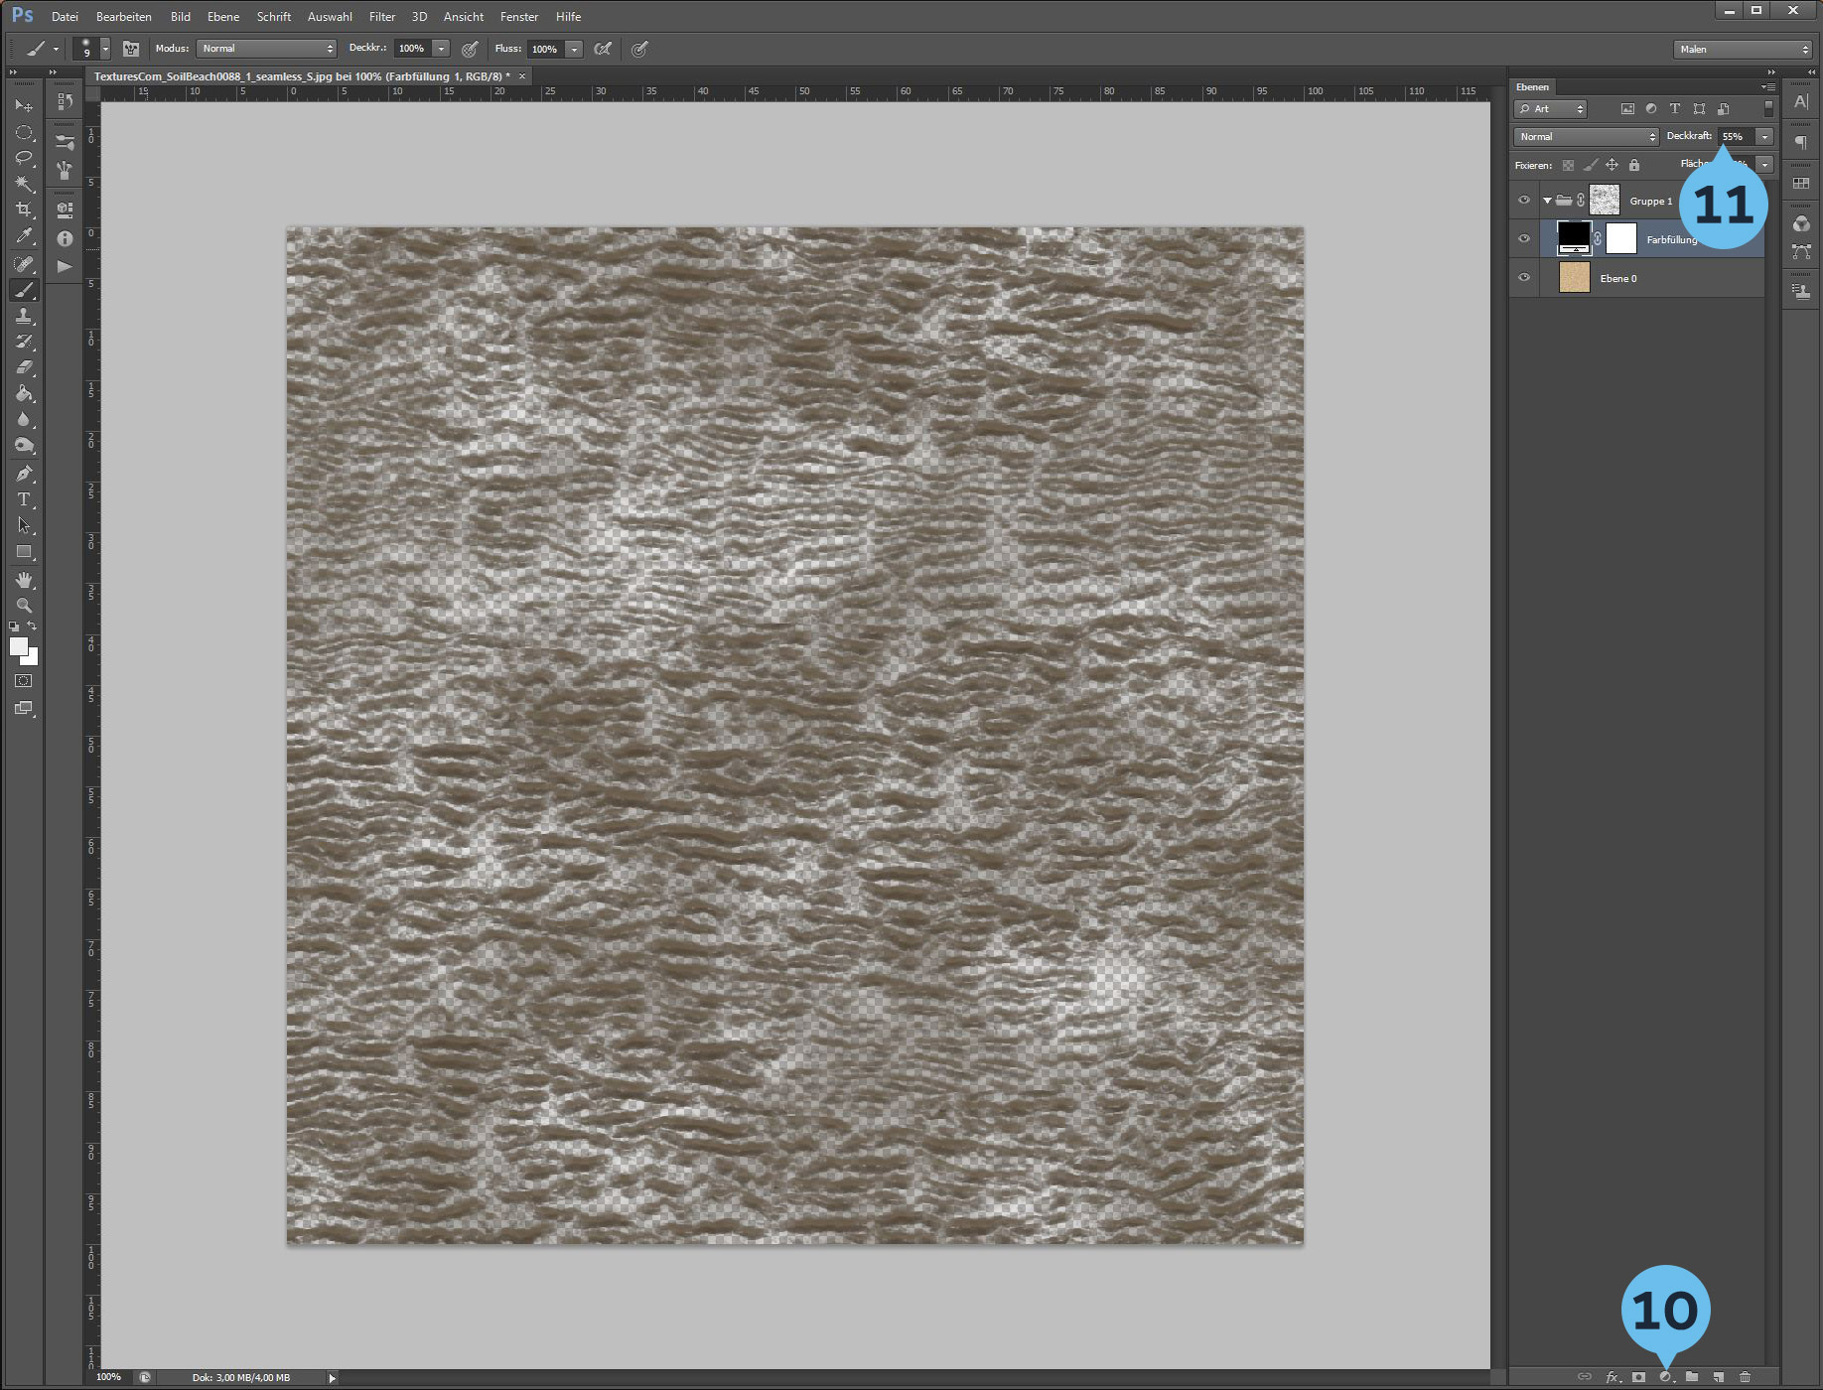The image size is (1823, 1390).
Task: Open the brush Deckkr. slider dropdown
Action: click(x=441, y=49)
